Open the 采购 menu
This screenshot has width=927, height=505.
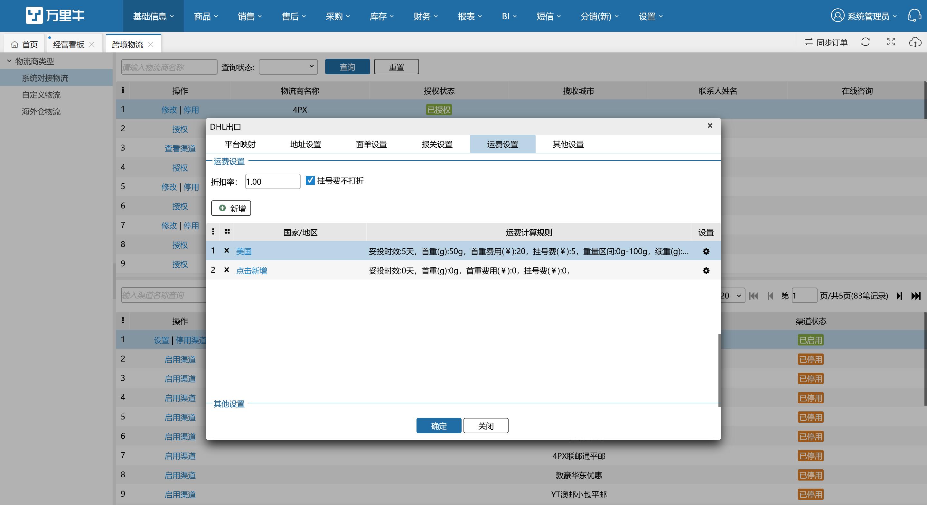tap(338, 16)
